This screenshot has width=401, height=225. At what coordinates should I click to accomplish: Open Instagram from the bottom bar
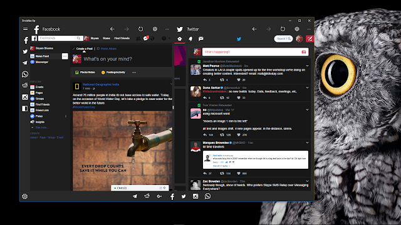coord(195,196)
